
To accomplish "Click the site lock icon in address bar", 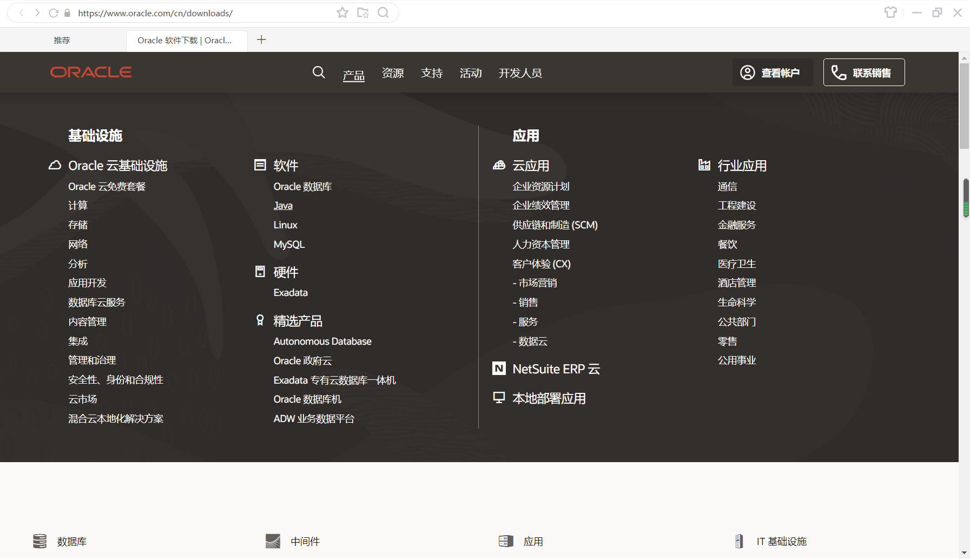I will 68,12.
